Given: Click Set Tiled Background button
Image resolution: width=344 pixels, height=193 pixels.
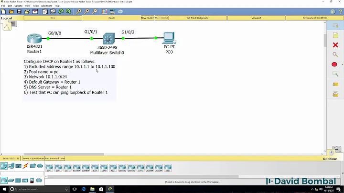Looking at the screenshot, I should [197, 18].
